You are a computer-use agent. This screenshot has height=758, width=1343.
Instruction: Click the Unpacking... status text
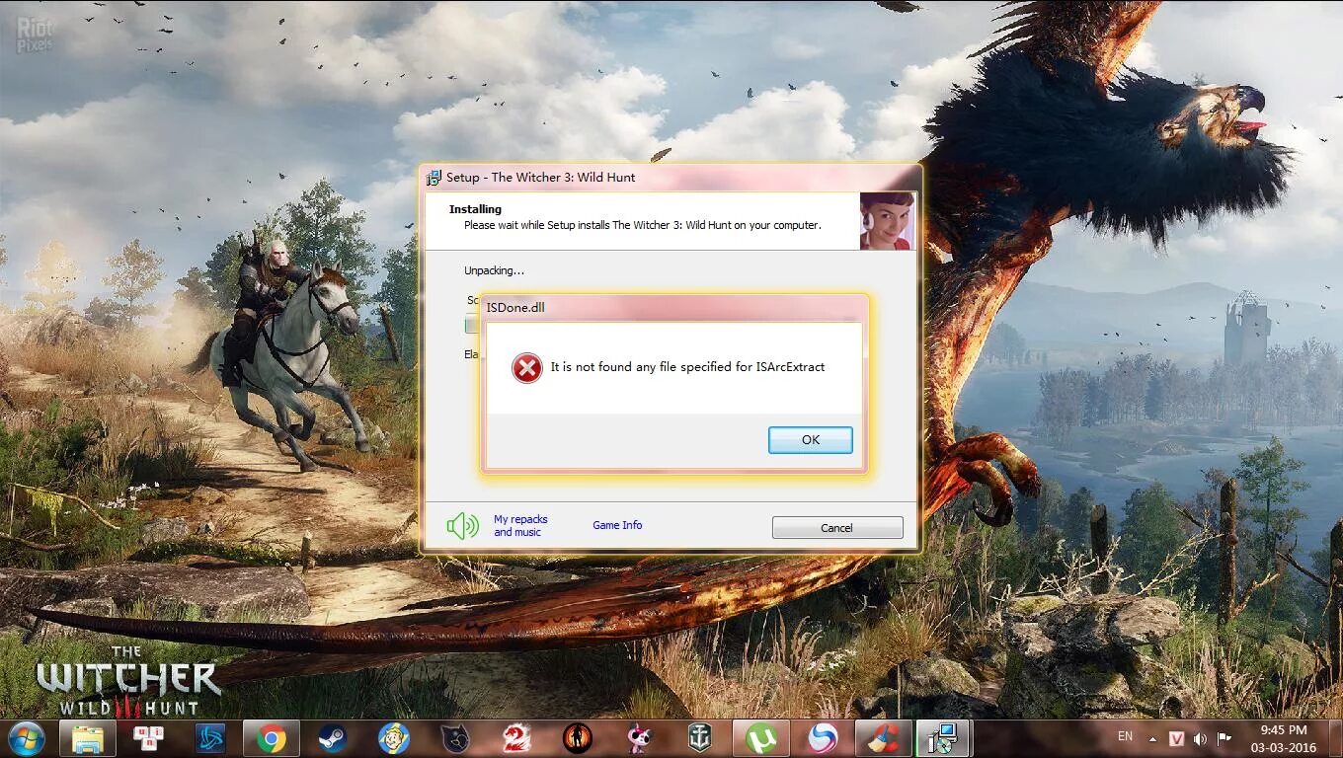(494, 270)
